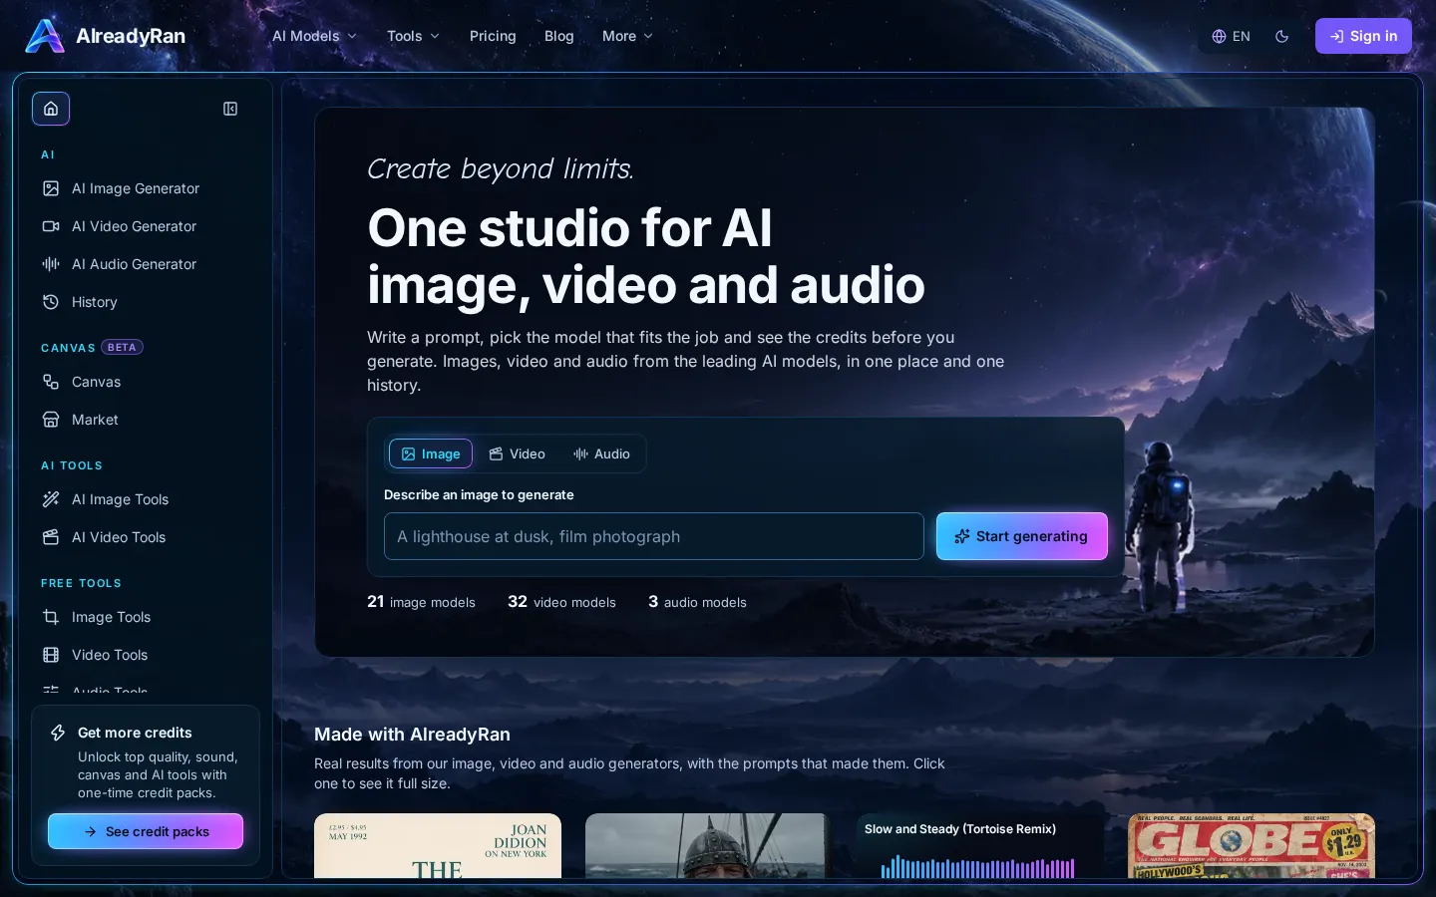Expand the AI Models menu
The height and width of the screenshot is (897, 1436).
[314, 36]
